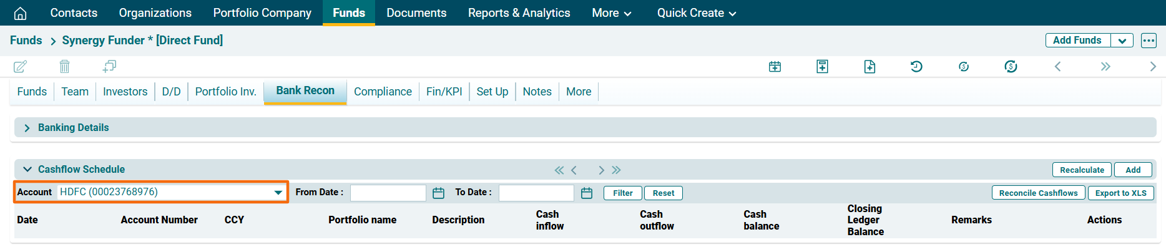The image size is (1166, 252).
Task: Open the Add Funds dropdown arrow
Action: coord(1122,41)
